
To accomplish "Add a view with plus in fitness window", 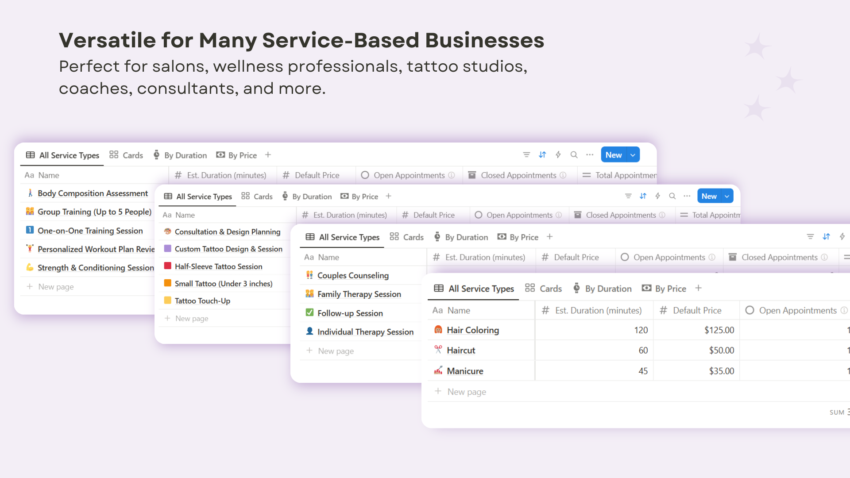I will (268, 155).
